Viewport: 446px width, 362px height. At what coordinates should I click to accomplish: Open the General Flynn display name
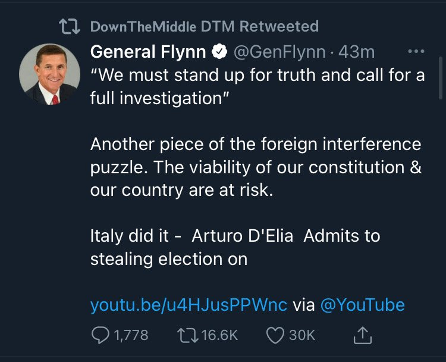pos(148,52)
